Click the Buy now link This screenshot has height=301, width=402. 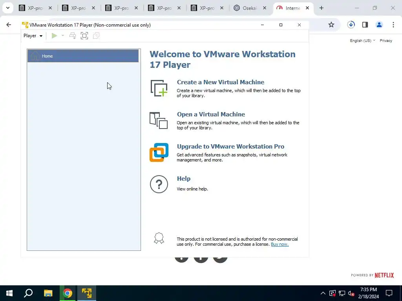pyautogui.click(x=280, y=244)
